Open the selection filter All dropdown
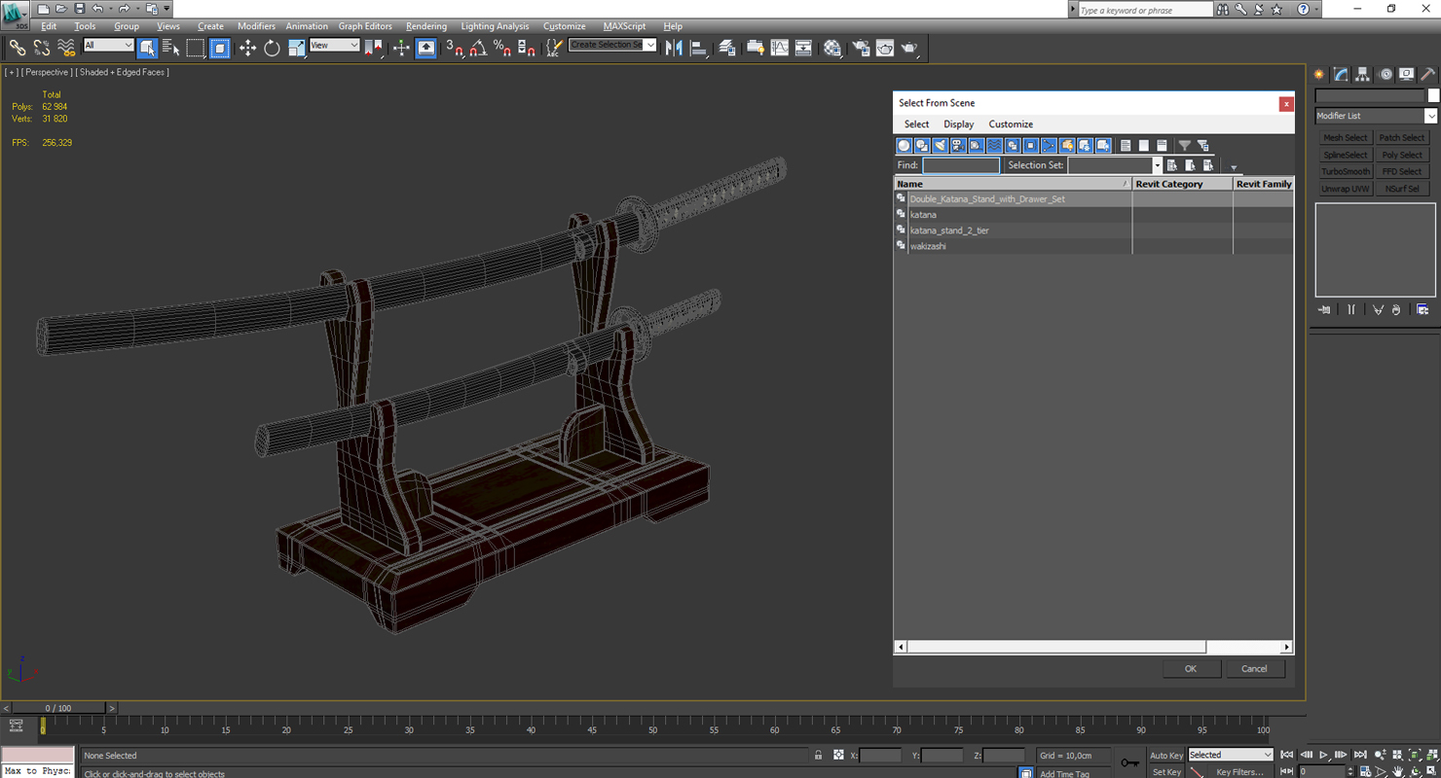Viewport: 1441px width, 778px height. [108, 46]
